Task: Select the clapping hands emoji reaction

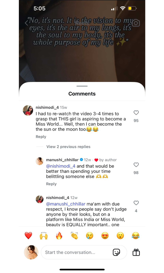Action: click(x=74, y=235)
